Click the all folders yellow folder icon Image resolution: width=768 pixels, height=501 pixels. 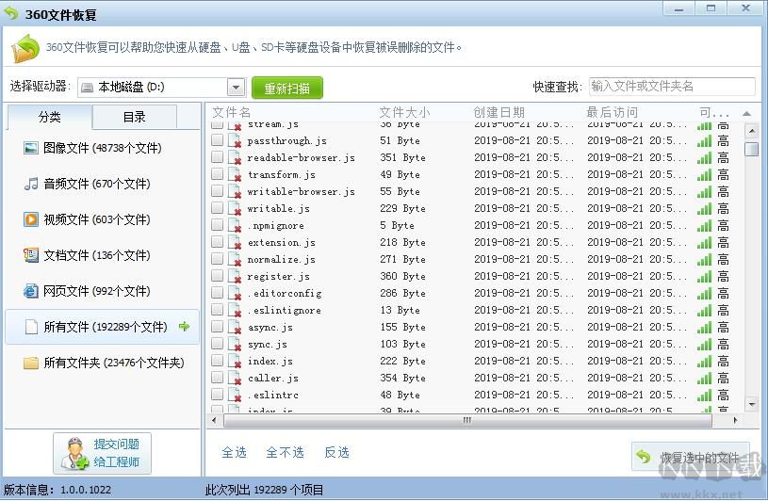(31, 363)
